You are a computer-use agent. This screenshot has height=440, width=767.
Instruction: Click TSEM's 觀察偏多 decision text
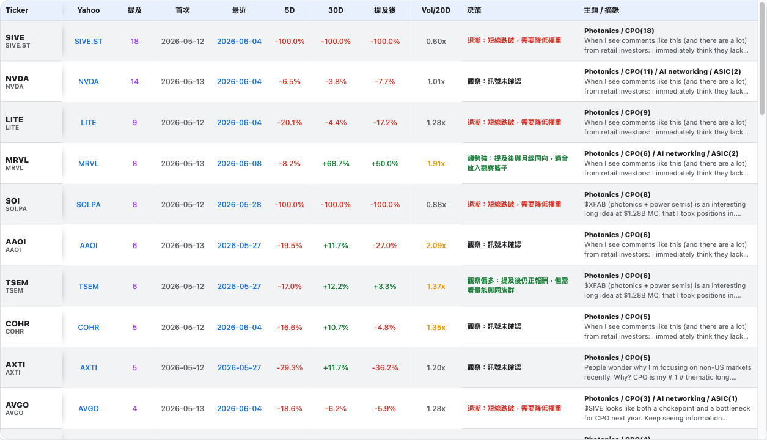(x=518, y=286)
